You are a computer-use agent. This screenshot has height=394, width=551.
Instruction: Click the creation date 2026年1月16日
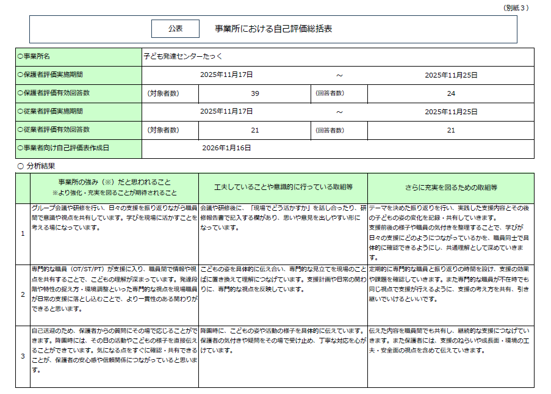[x=226, y=148]
